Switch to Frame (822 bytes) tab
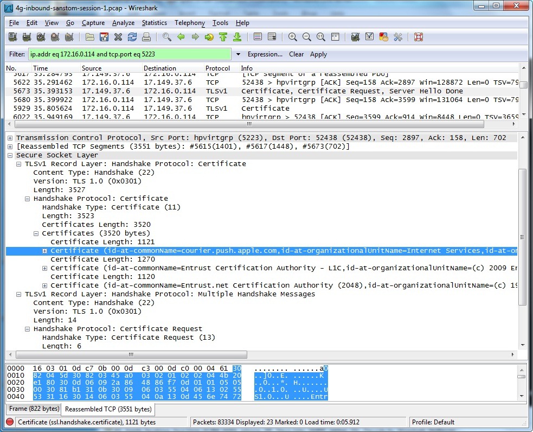This screenshot has width=533, height=432. [34, 409]
